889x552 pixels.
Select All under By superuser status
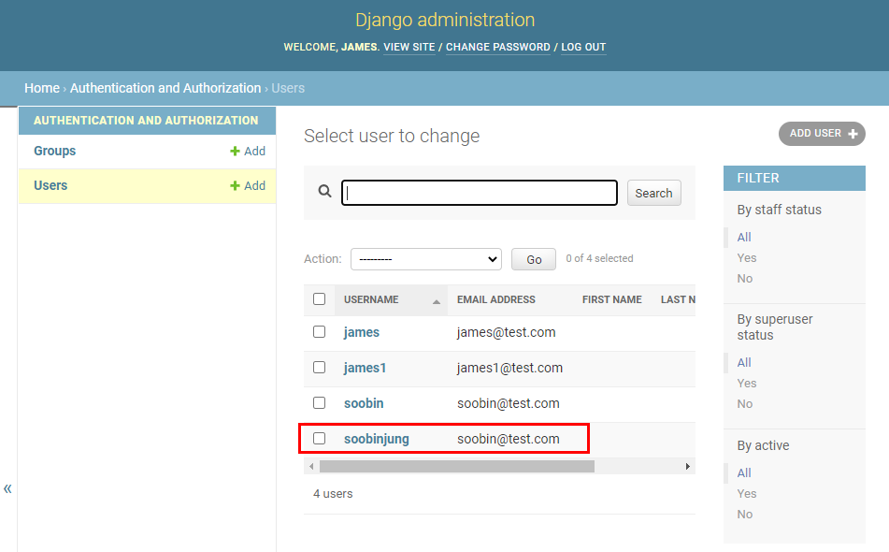[x=744, y=362]
